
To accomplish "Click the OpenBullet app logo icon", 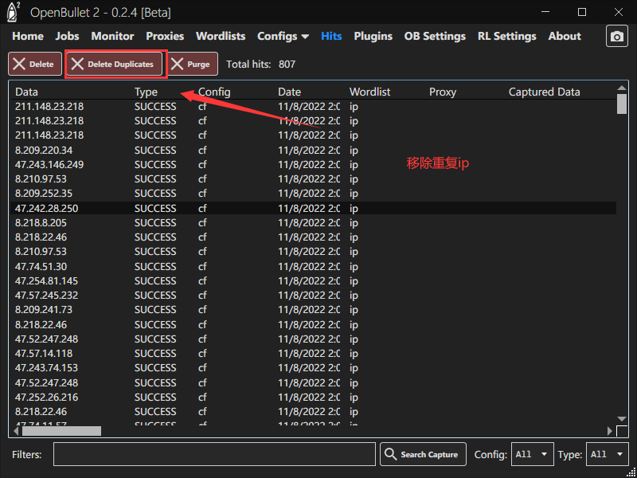I will [x=14, y=12].
